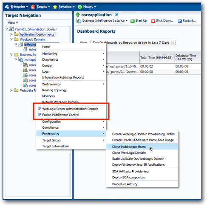Viewport: 207px width, 206px height.
Task: Open the History menu
Action: point(90,7)
